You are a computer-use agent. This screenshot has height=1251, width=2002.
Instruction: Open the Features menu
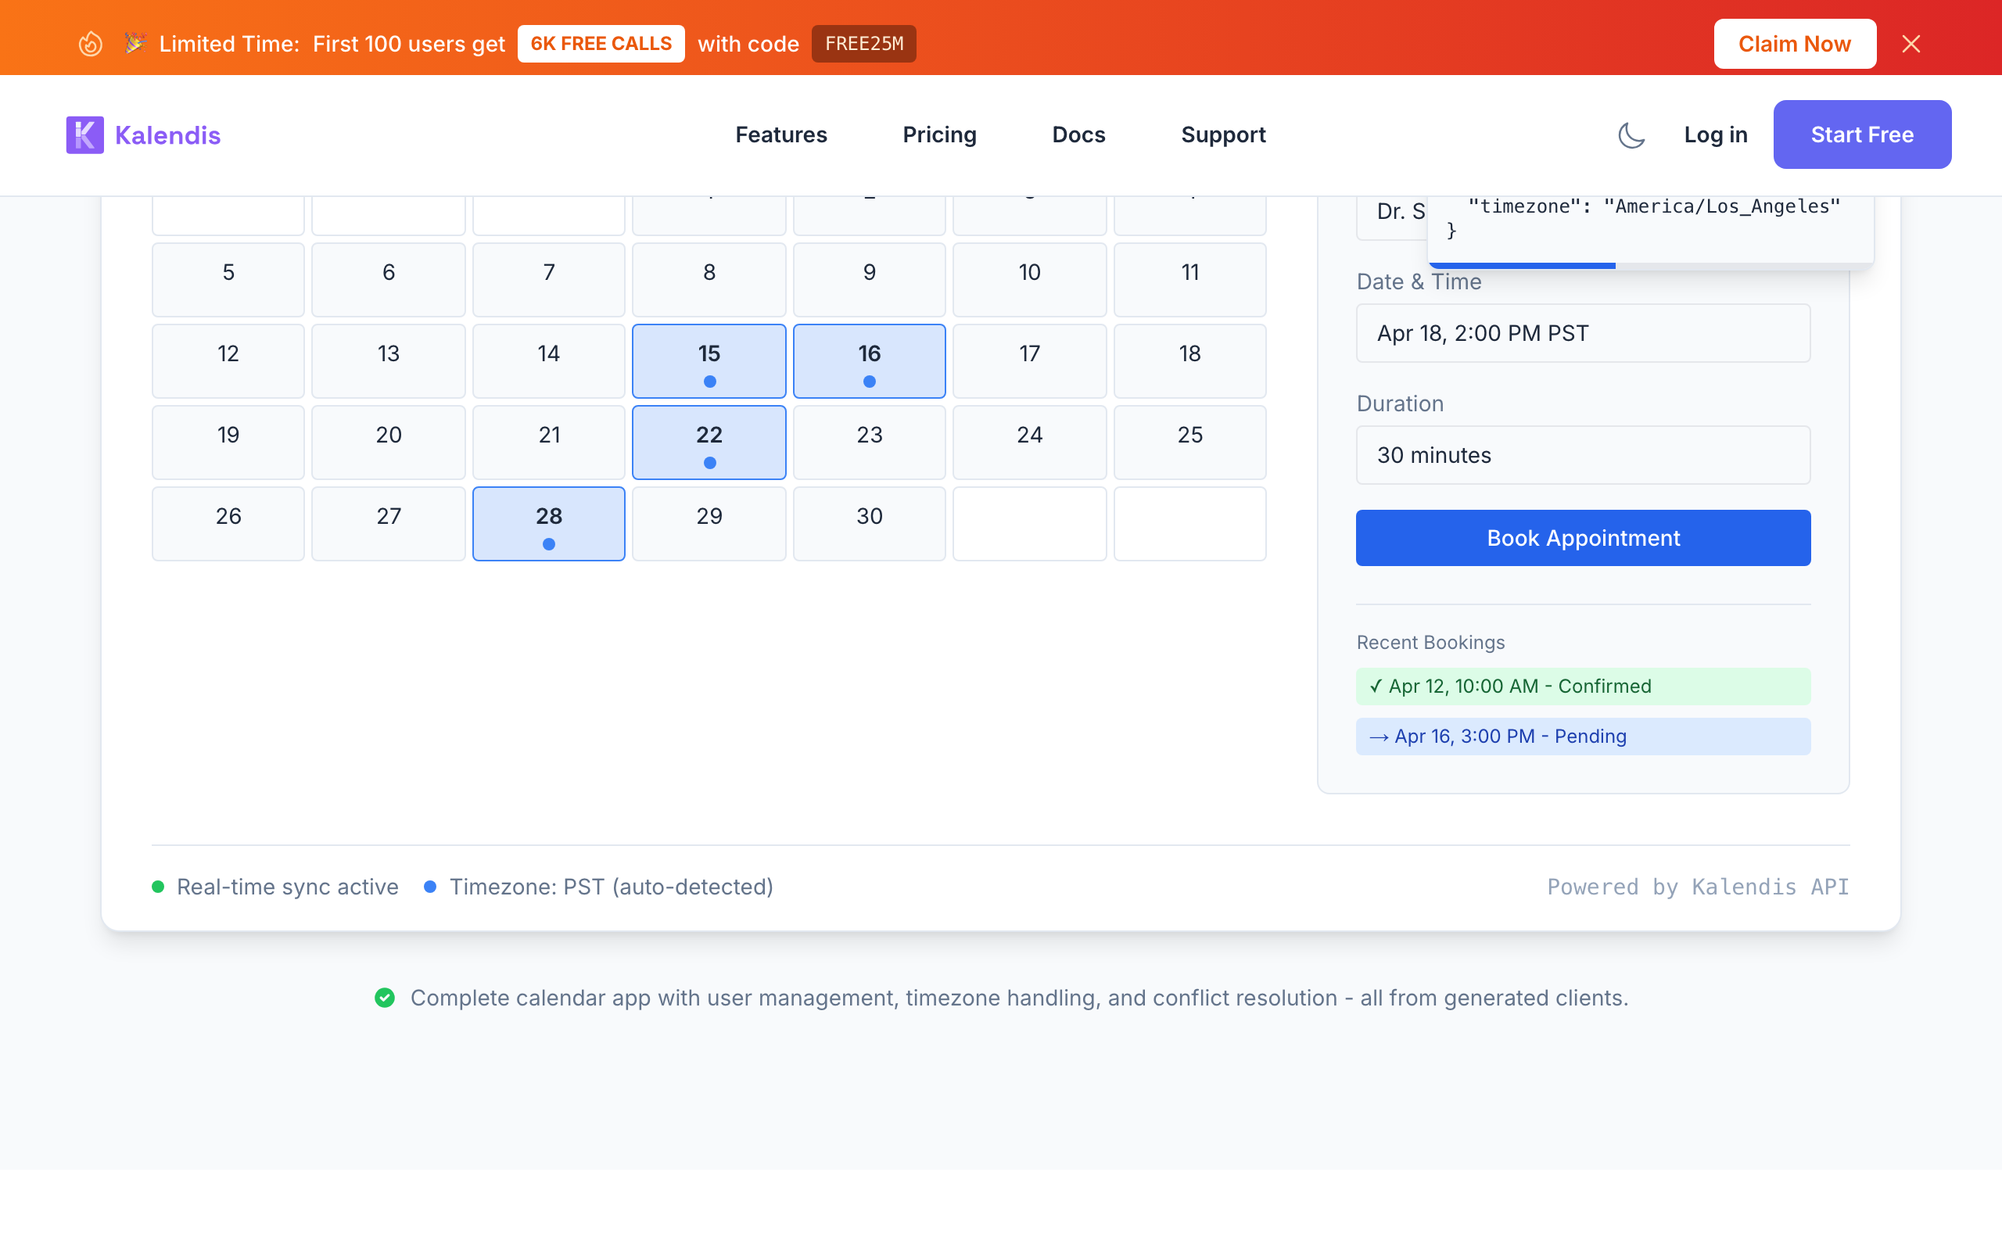click(x=781, y=134)
